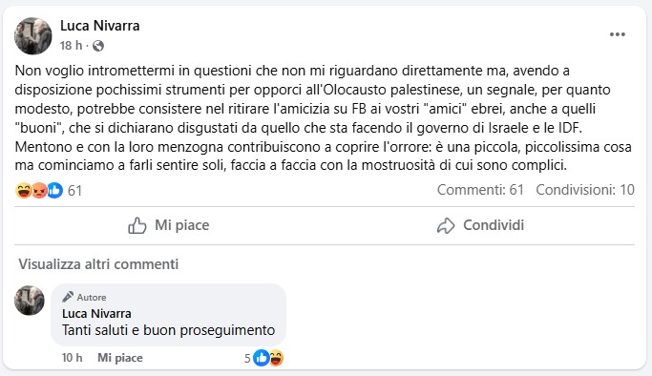This screenshot has height=376, width=652.
Task: Click the blue like reaction icon under post
Action: pyautogui.click(x=54, y=190)
